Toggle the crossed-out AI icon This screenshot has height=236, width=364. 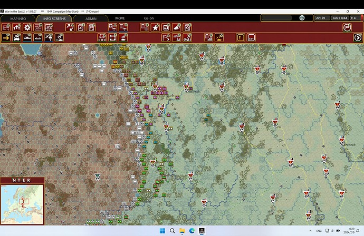coord(187,37)
